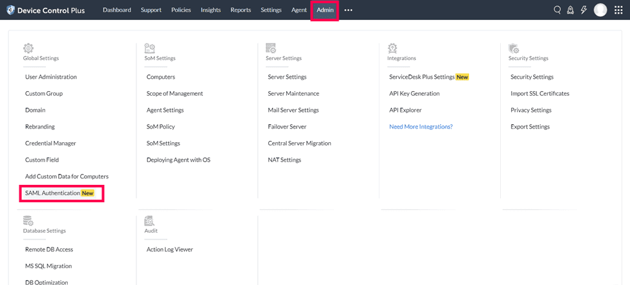Open ServiceDesk Plus Settings
The height and width of the screenshot is (285, 630).
422,77
